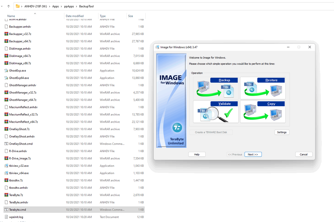Viewport: 334px width, 222px height.
Task: Click the Image for Windows title bar icon
Action: tap(158, 47)
